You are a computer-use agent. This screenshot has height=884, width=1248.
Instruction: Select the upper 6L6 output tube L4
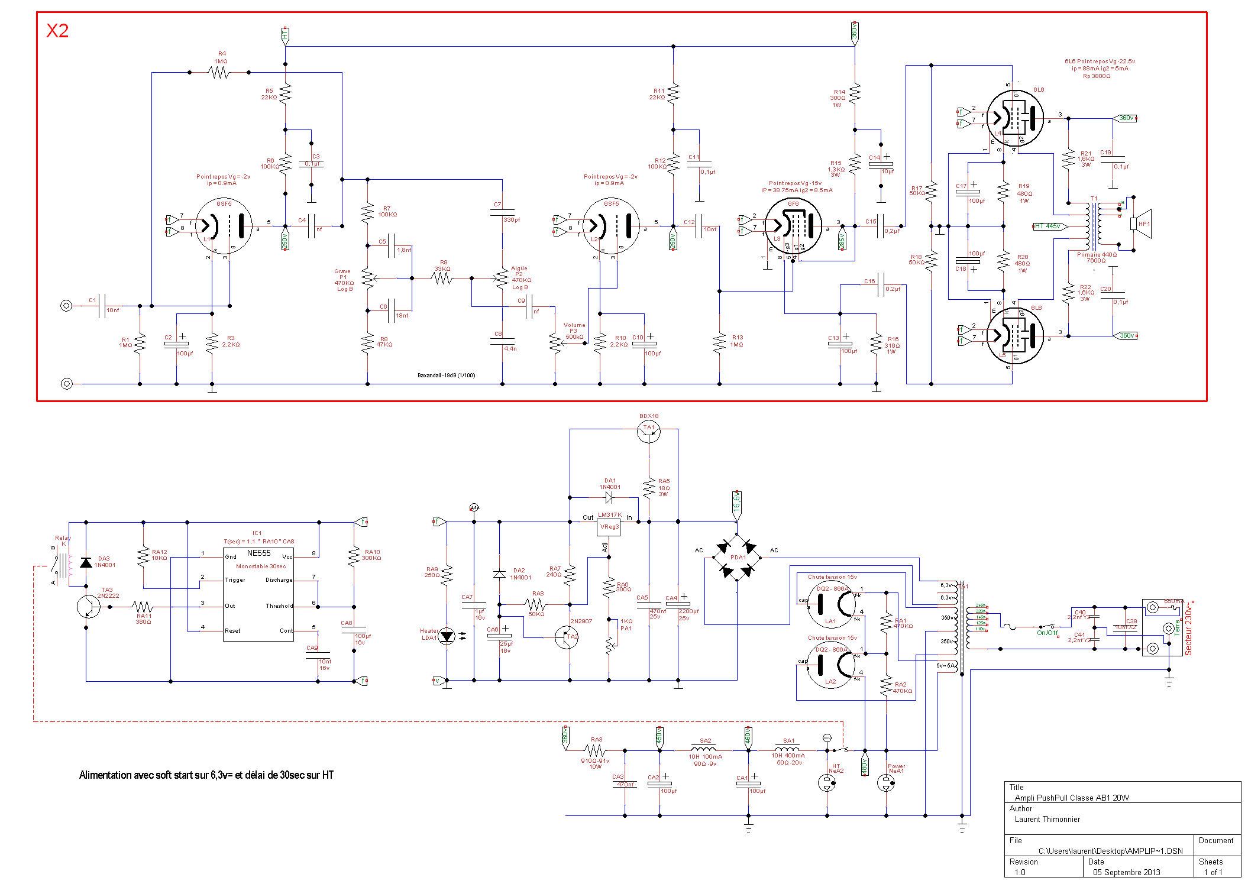coord(1015,118)
